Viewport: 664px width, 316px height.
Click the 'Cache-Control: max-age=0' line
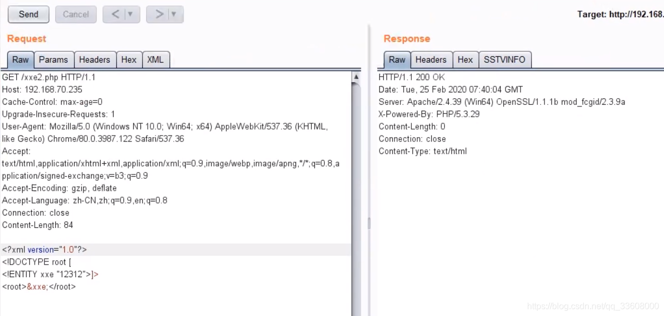click(x=52, y=102)
